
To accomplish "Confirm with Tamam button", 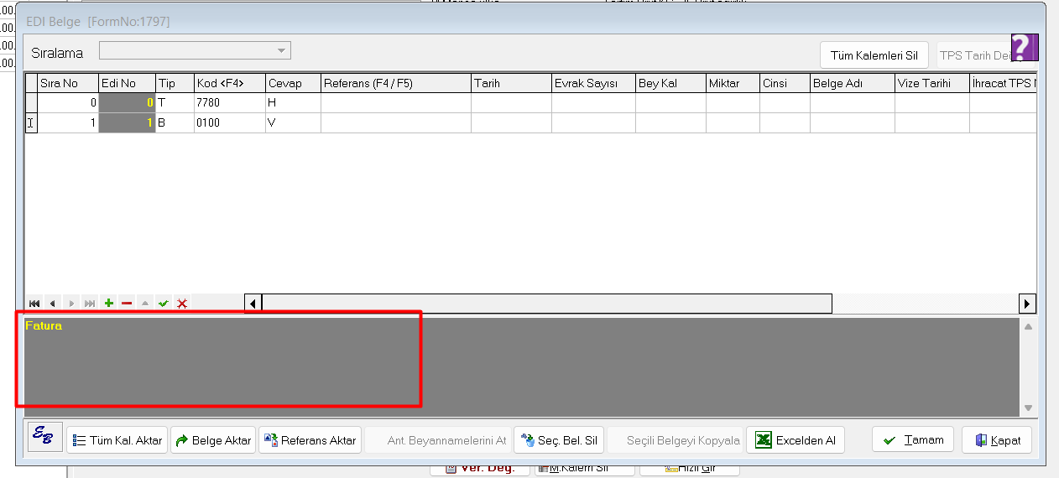I will (x=913, y=439).
